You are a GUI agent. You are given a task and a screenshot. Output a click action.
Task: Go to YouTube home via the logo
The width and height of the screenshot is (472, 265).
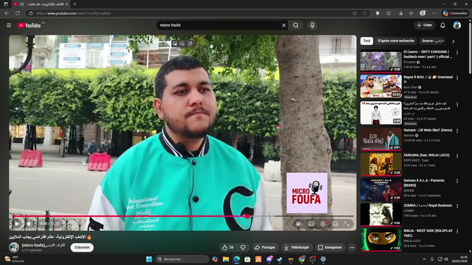click(x=29, y=25)
